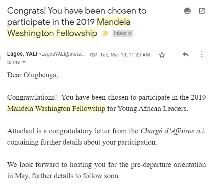Toggle the yellow importance marker
Screen dimensions: 211x189
point(105,33)
